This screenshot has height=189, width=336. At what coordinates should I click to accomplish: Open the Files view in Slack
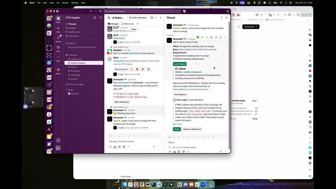pos(58,49)
